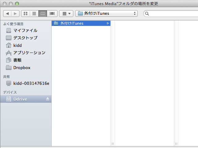Select shared computer kidd-003147616e

[26, 83]
